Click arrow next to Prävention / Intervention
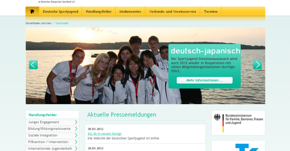 76,142
